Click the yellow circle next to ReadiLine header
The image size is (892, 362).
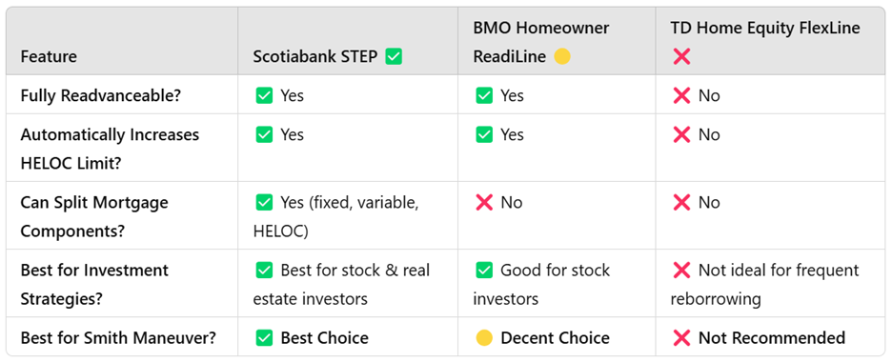click(x=562, y=57)
